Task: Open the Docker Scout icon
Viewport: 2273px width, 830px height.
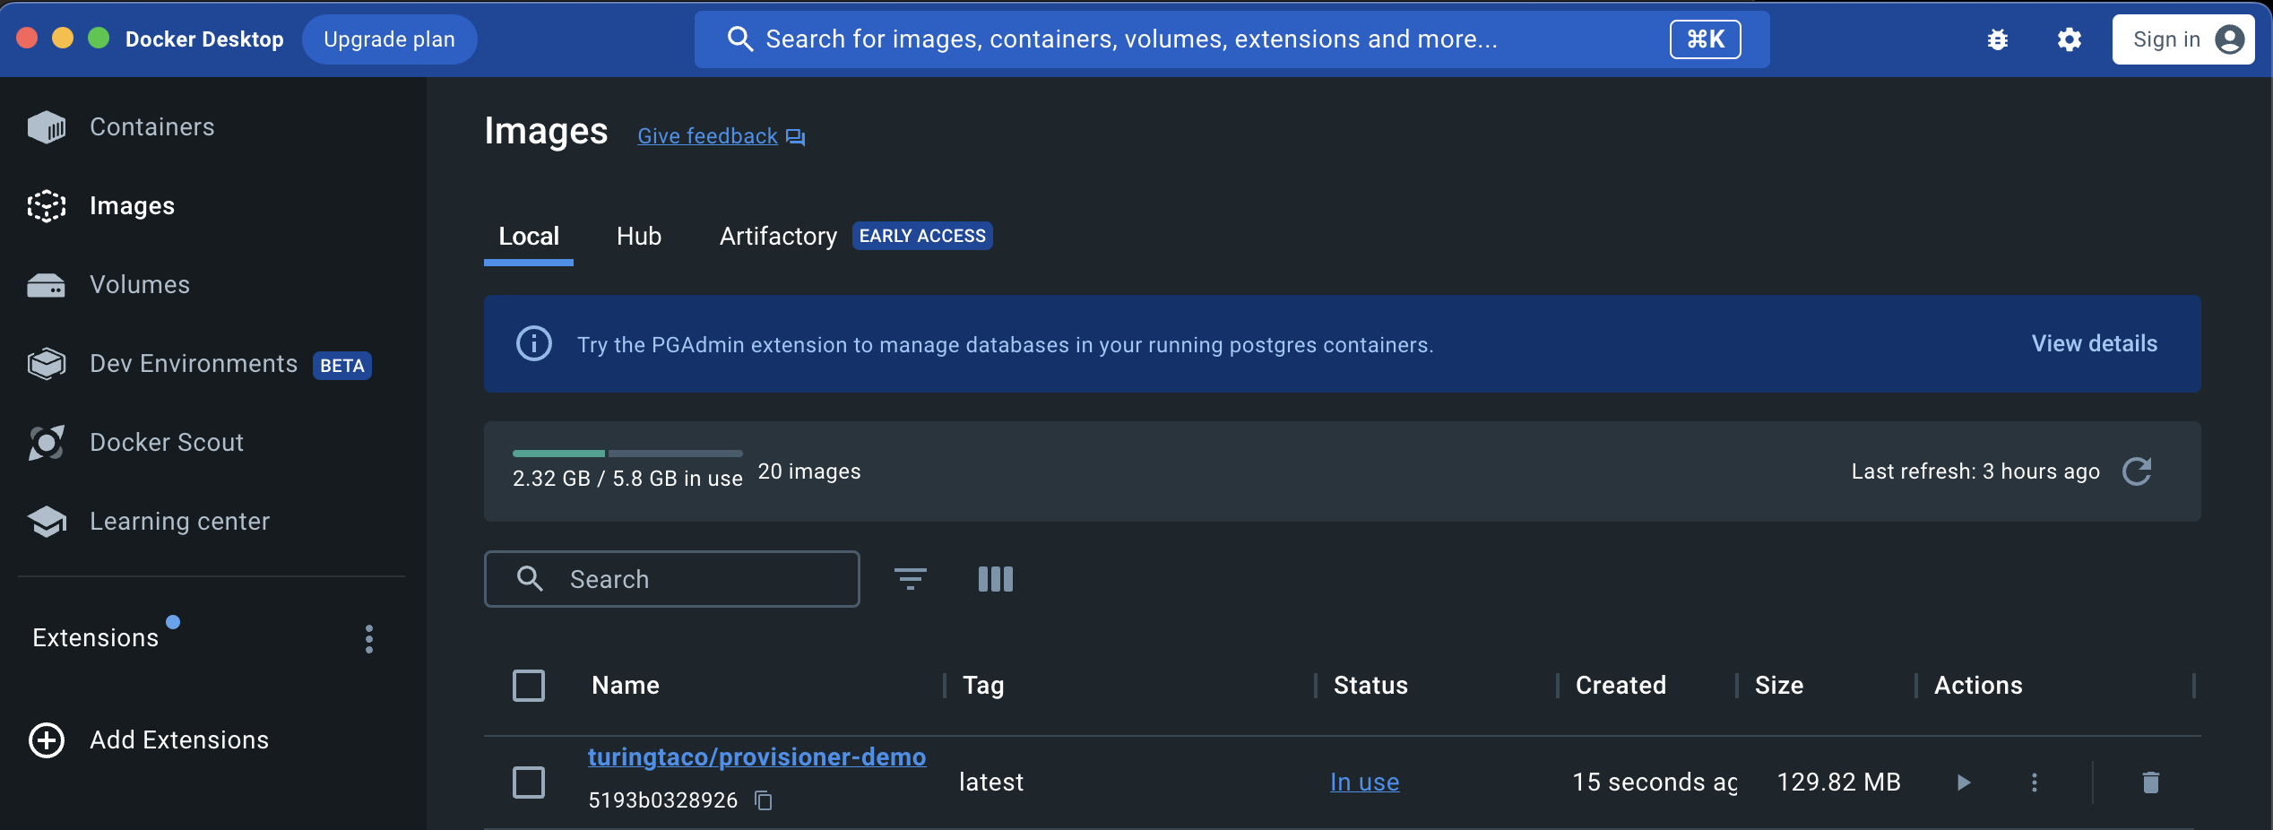Action: coord(47,443)
